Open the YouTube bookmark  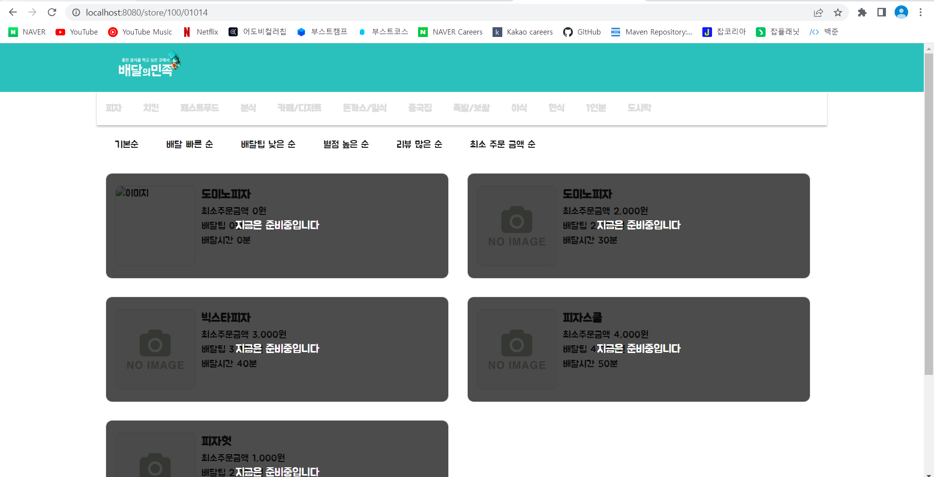coord(77,32)
